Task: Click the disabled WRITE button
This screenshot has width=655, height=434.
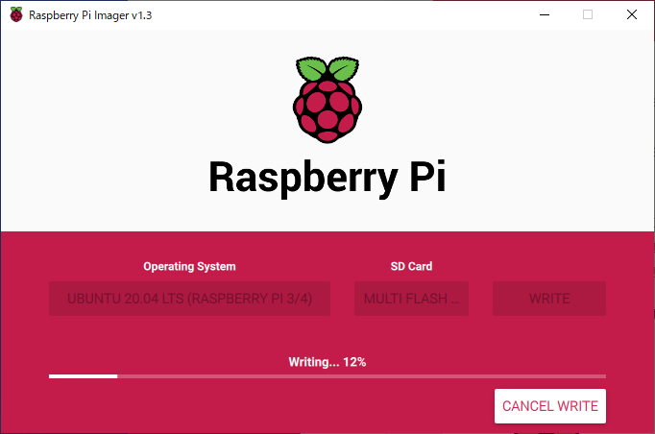Action: coord(549,299)
